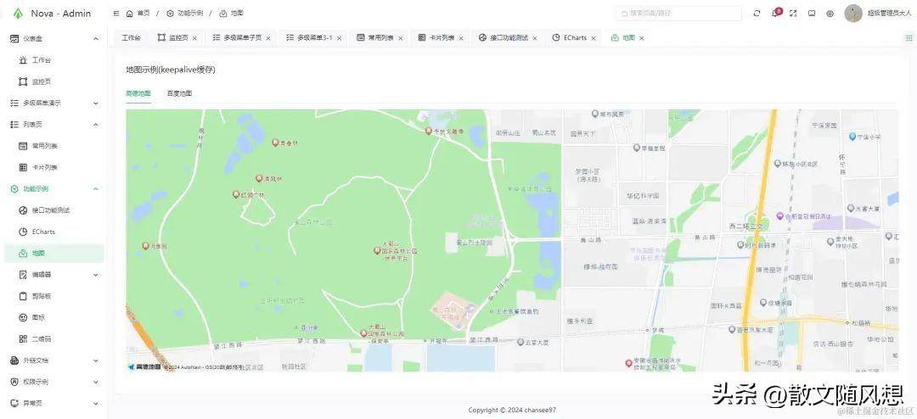917x419 pixels.
Task: Go to 首页 in the breadcrumb
Action: tap(143, 13)
